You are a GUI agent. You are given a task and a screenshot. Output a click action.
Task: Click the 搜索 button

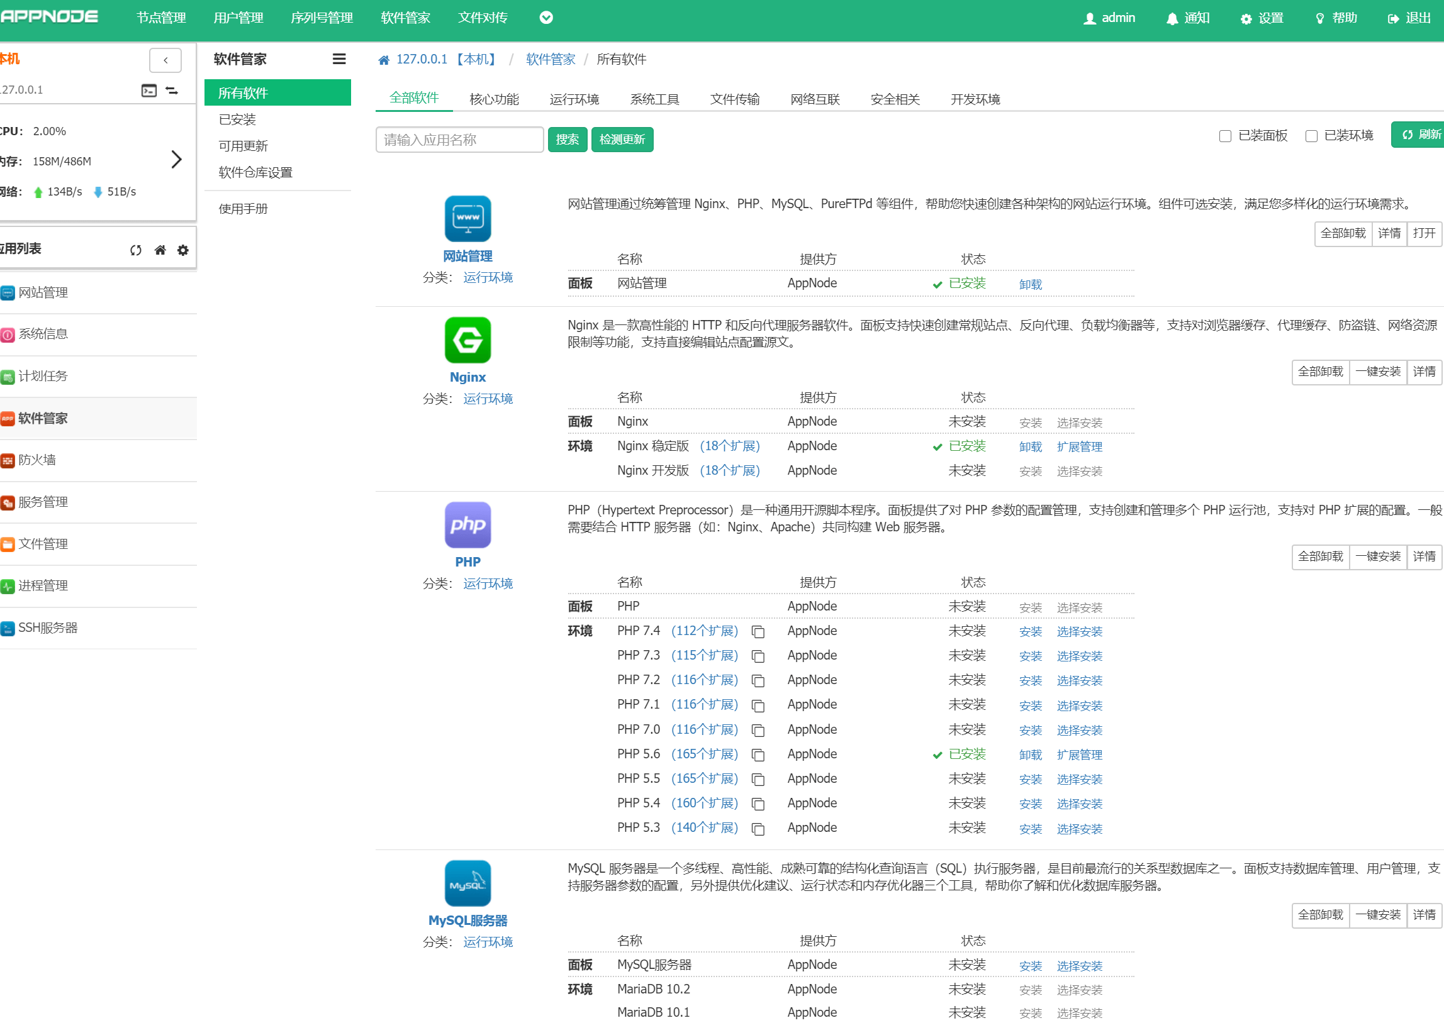[x=568, y=140]
